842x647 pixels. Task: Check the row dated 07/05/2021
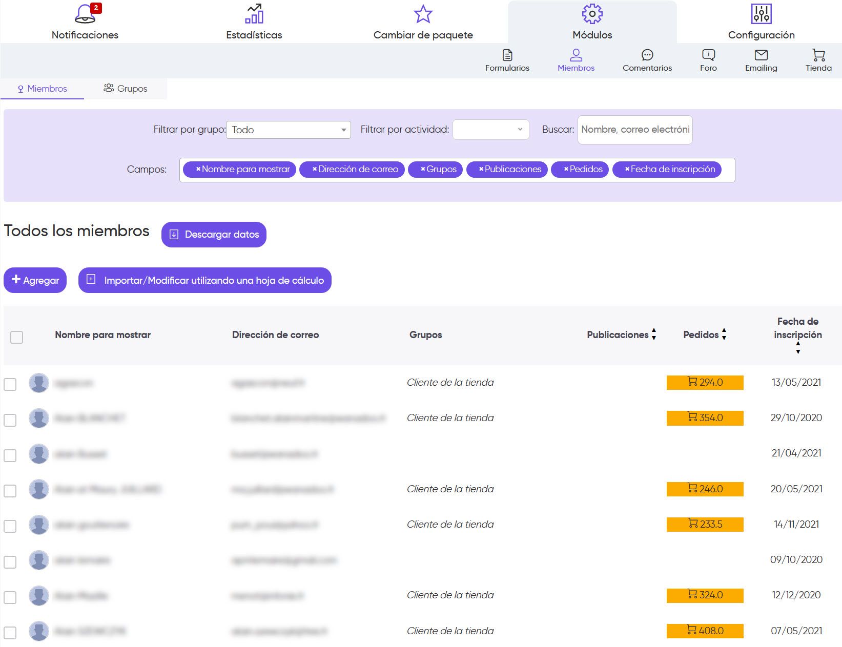10,633
